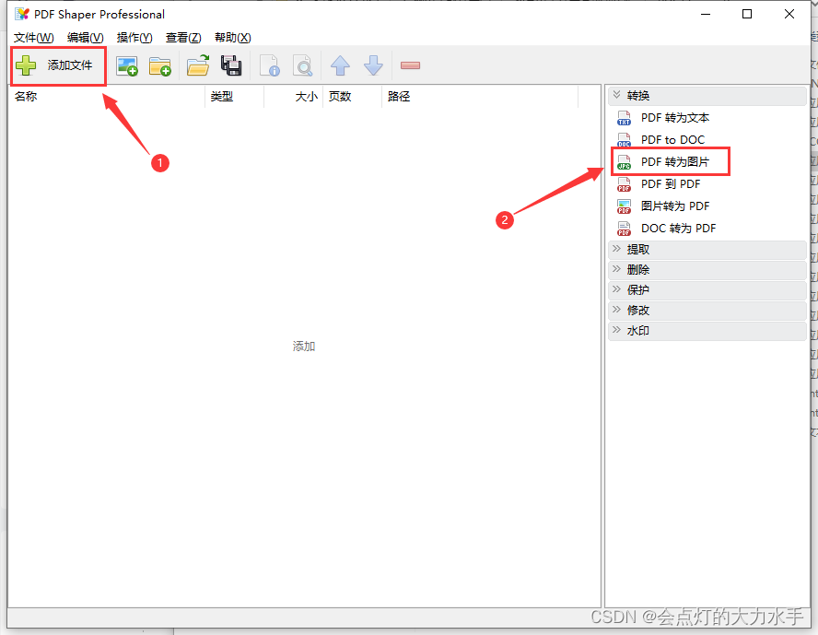The width and height of the screenshot is (818, 635).
Task: Click the TXT file icon
Action: point(624,119)
